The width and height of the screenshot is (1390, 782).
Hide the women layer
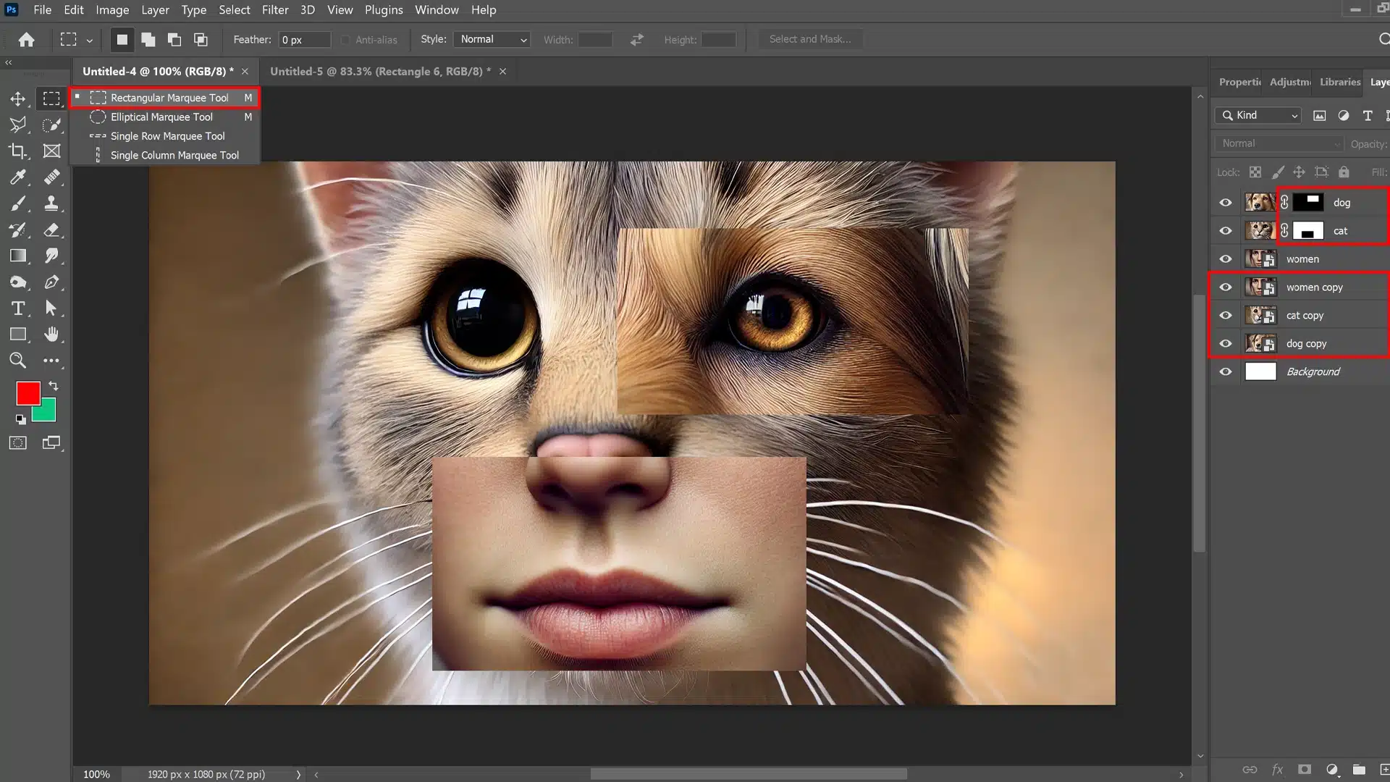click(x=1225, y=259)
